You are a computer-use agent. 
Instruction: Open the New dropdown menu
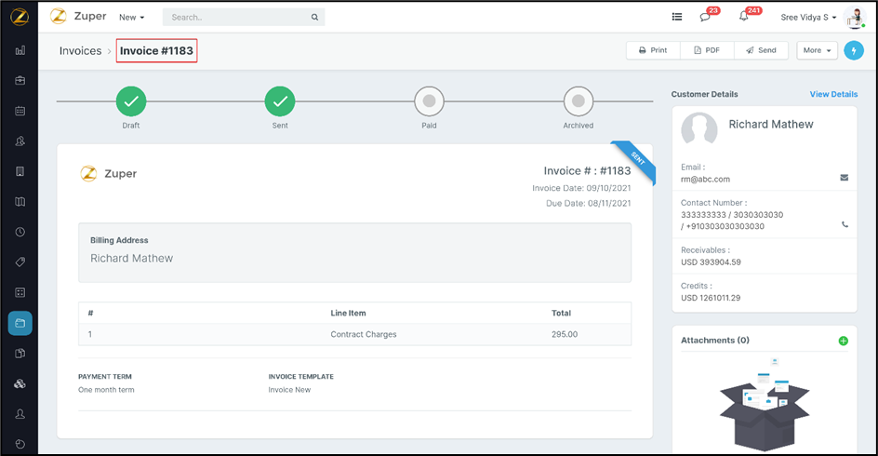131,18
